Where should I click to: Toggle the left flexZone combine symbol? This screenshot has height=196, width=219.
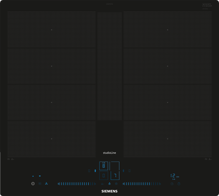pos(95,171)
